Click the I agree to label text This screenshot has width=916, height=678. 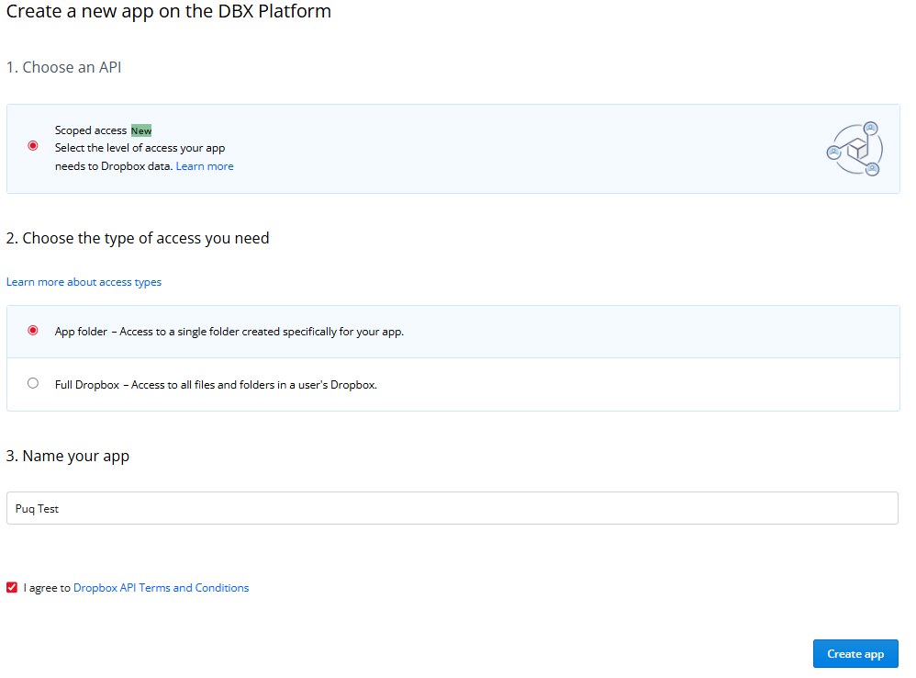tap(46, 587)
